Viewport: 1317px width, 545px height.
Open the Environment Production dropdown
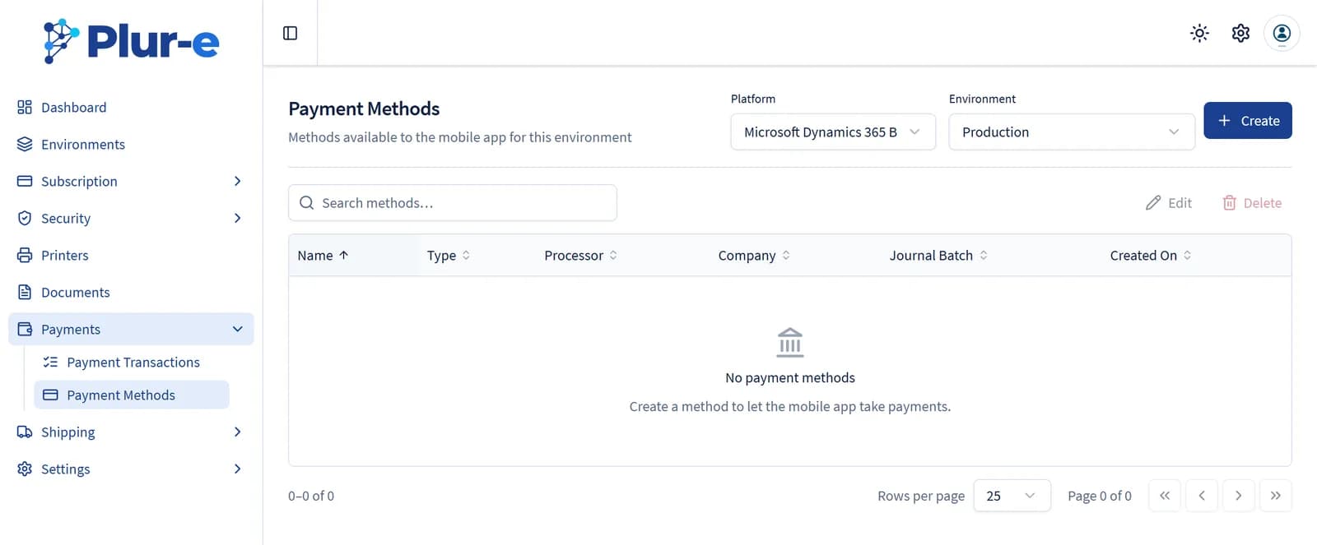pos(1072,132)
